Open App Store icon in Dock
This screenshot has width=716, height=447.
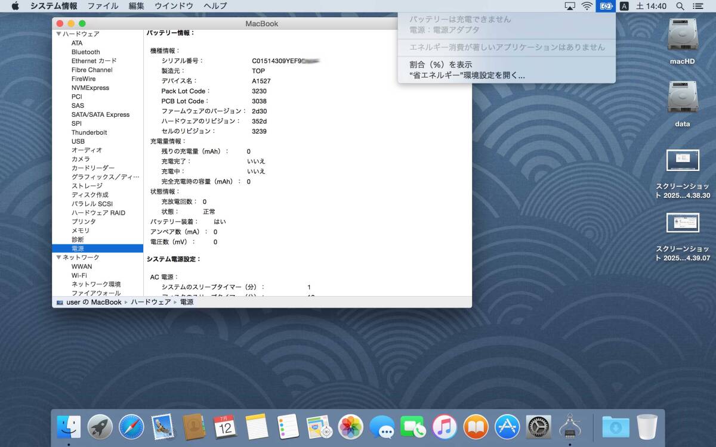pos(507,427)
